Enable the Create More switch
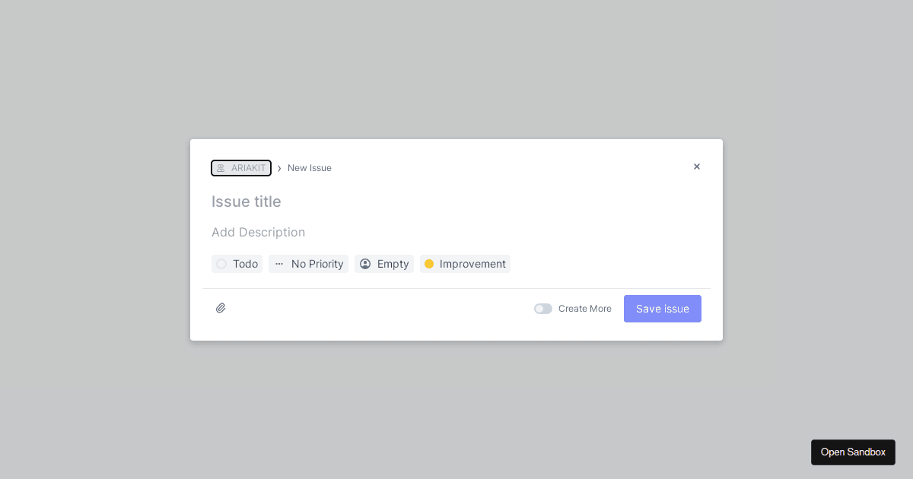The height and width of the screenshot is (479, 913). click(x=543, y=309)
